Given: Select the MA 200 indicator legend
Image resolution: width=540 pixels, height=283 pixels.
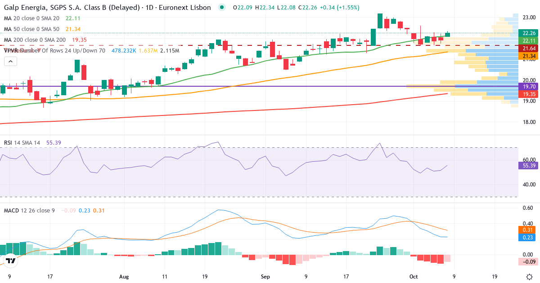Looking at the screenshot, I should tap(35, 40).
